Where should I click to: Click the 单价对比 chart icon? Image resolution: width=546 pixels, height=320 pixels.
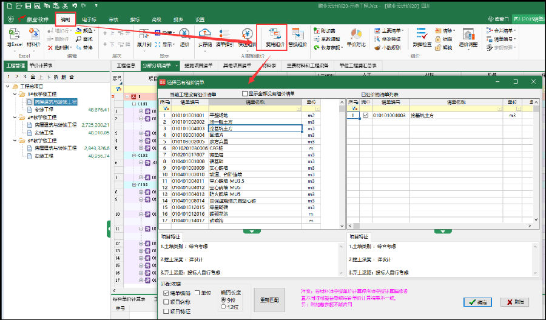[x=356, y=36]
